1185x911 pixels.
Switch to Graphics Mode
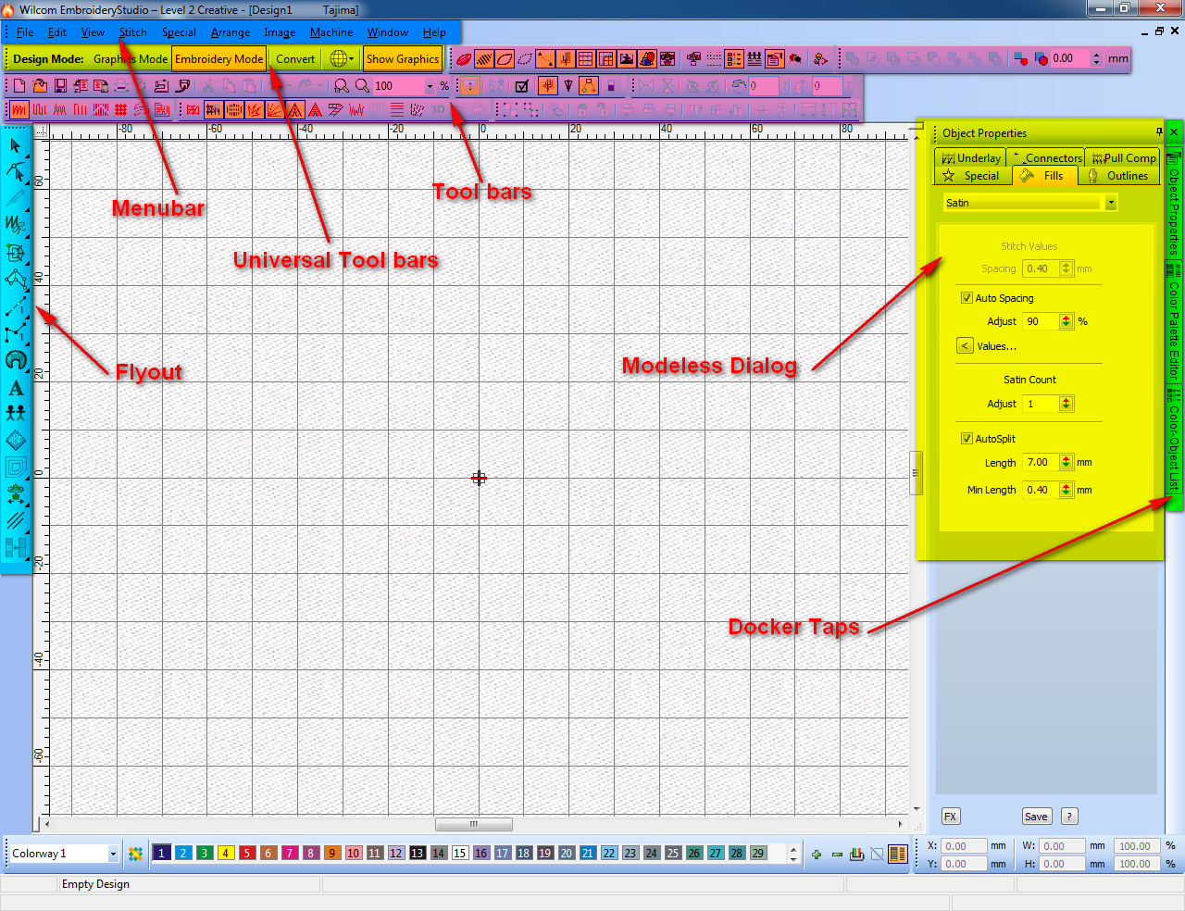pyautogui.click(x=131, y=59)
